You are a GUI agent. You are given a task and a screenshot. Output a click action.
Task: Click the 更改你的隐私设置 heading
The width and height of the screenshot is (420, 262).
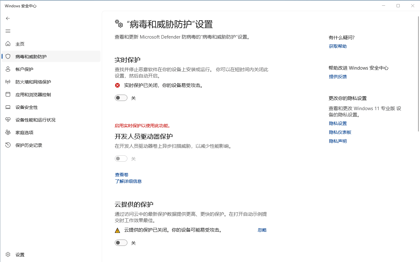point(347,98)
